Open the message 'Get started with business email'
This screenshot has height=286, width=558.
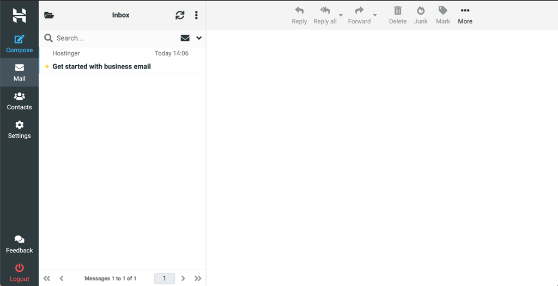pos(102,66)
